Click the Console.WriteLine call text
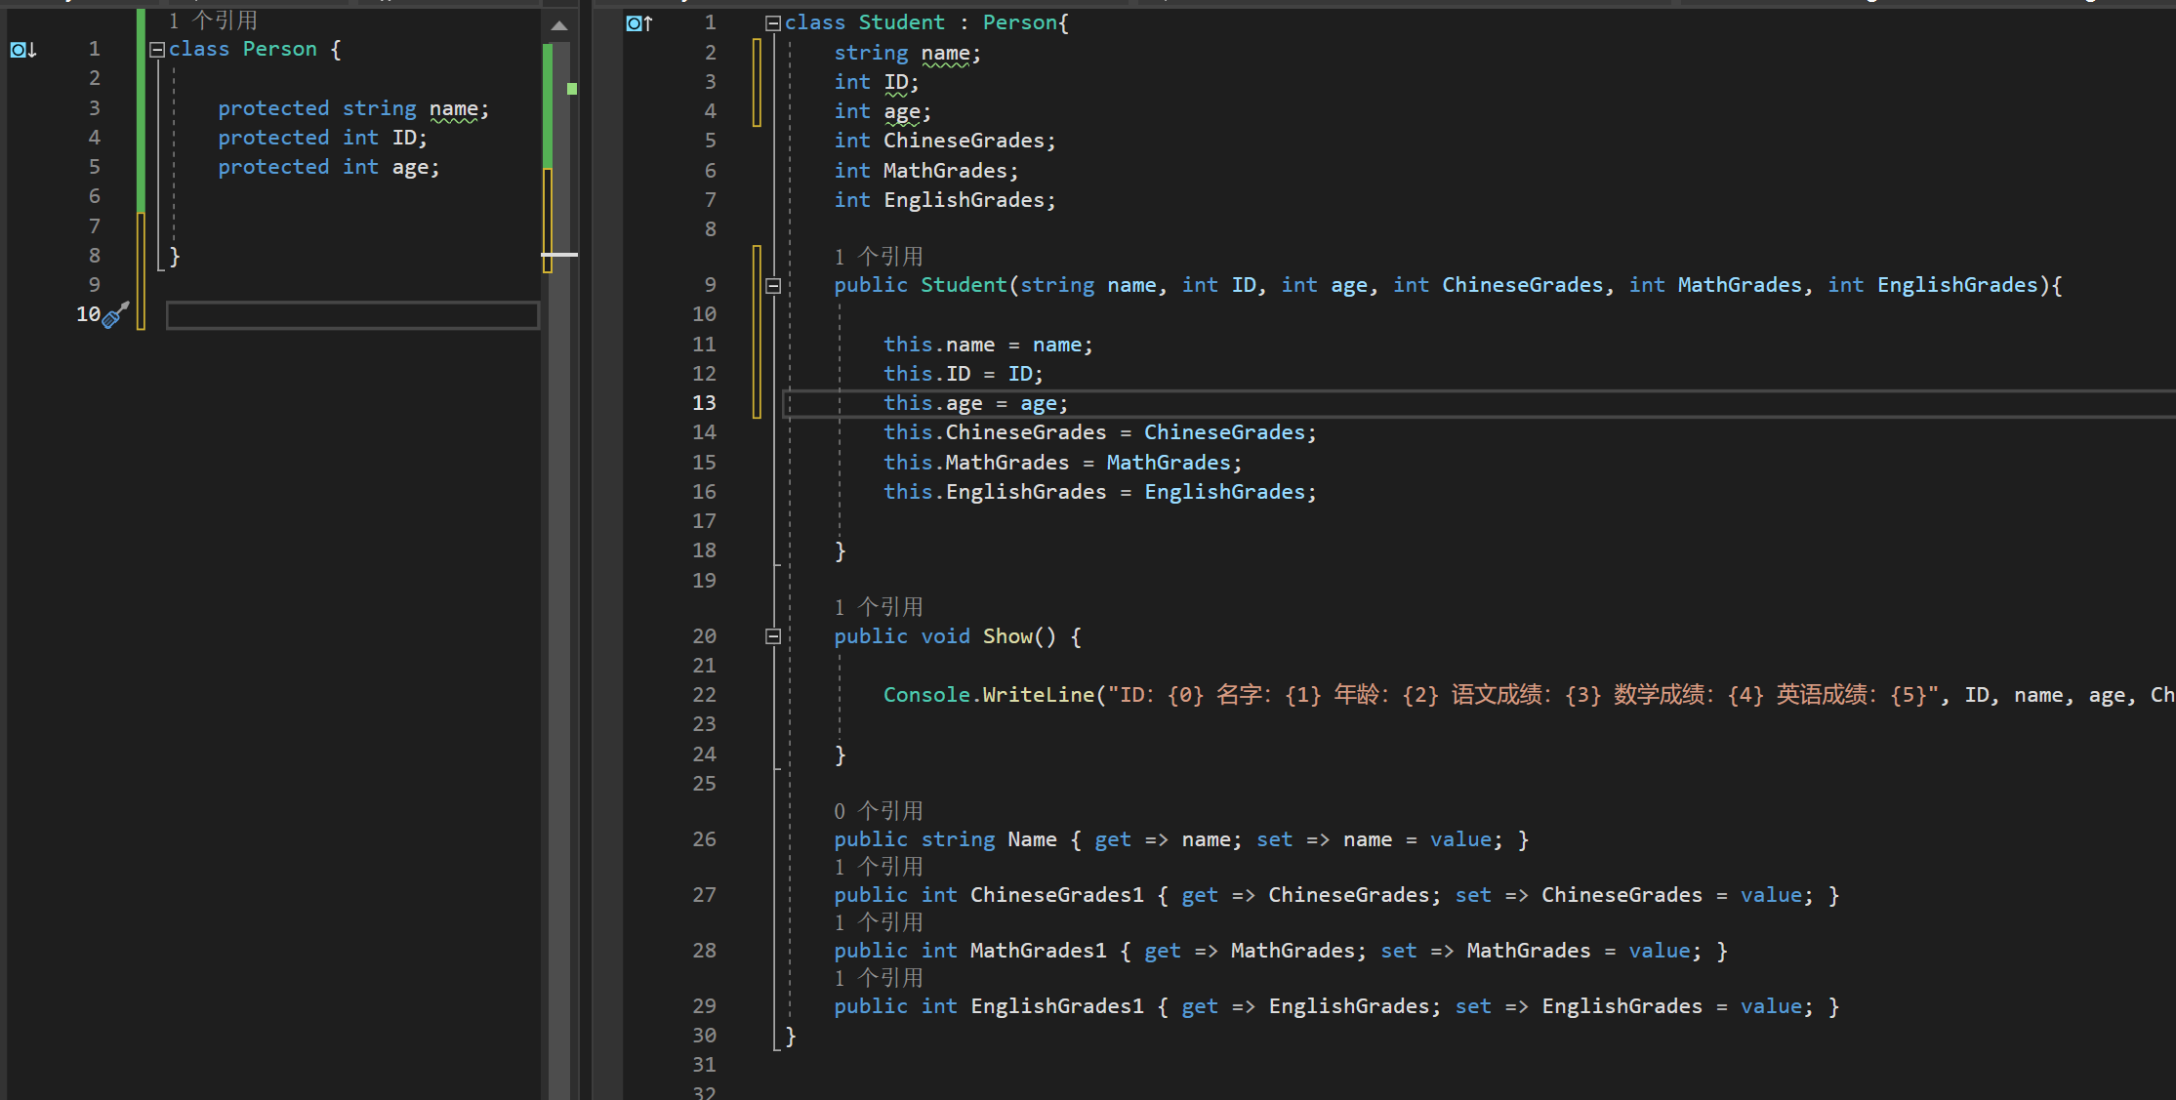 point(988,695)
